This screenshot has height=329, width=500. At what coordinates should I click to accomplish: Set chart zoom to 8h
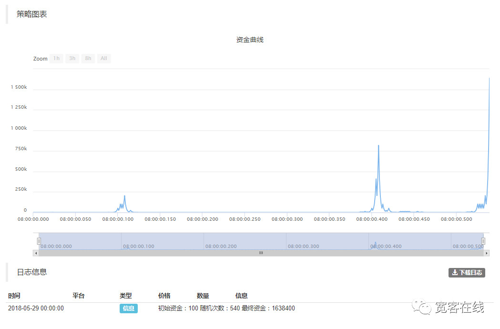click(x=88, y=59)
